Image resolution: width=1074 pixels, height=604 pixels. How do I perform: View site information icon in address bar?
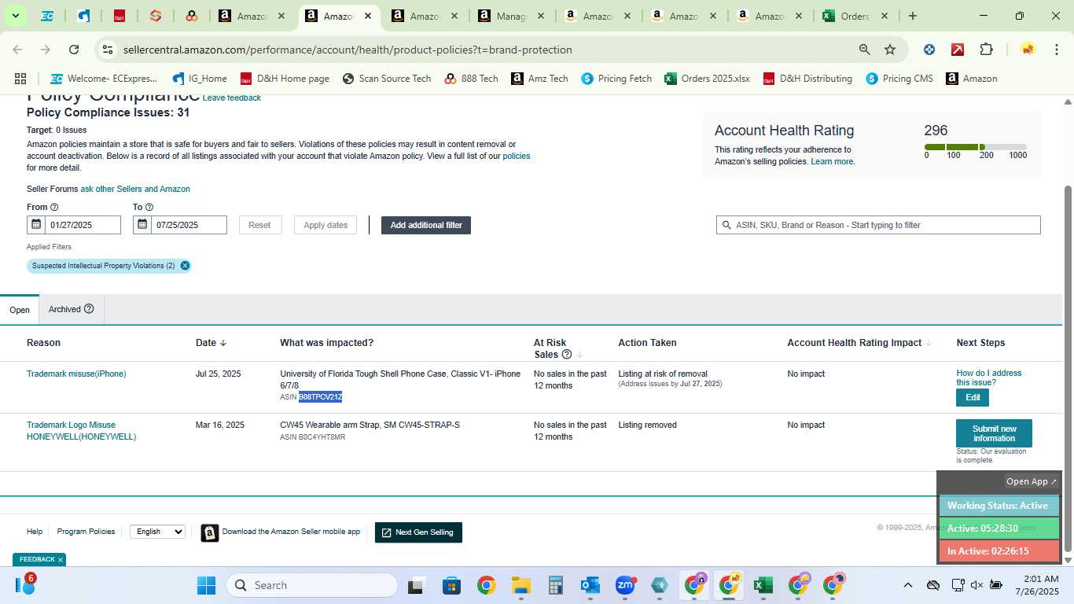pyautogui.click(x=109, y=50)
